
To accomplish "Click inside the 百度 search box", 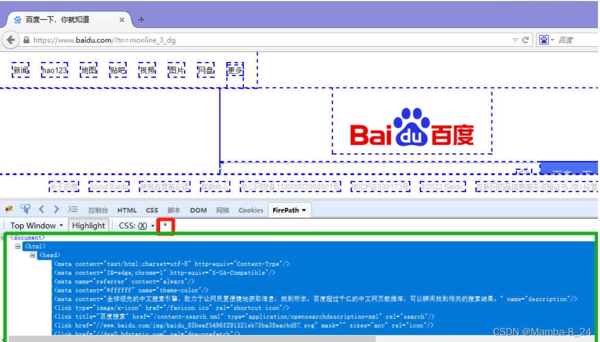I will click(x=577, y=40).
